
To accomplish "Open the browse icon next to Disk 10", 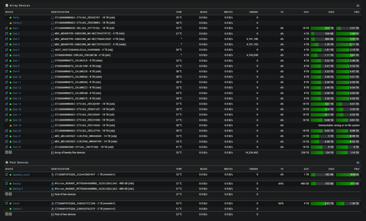I will [x=7, y=77].
